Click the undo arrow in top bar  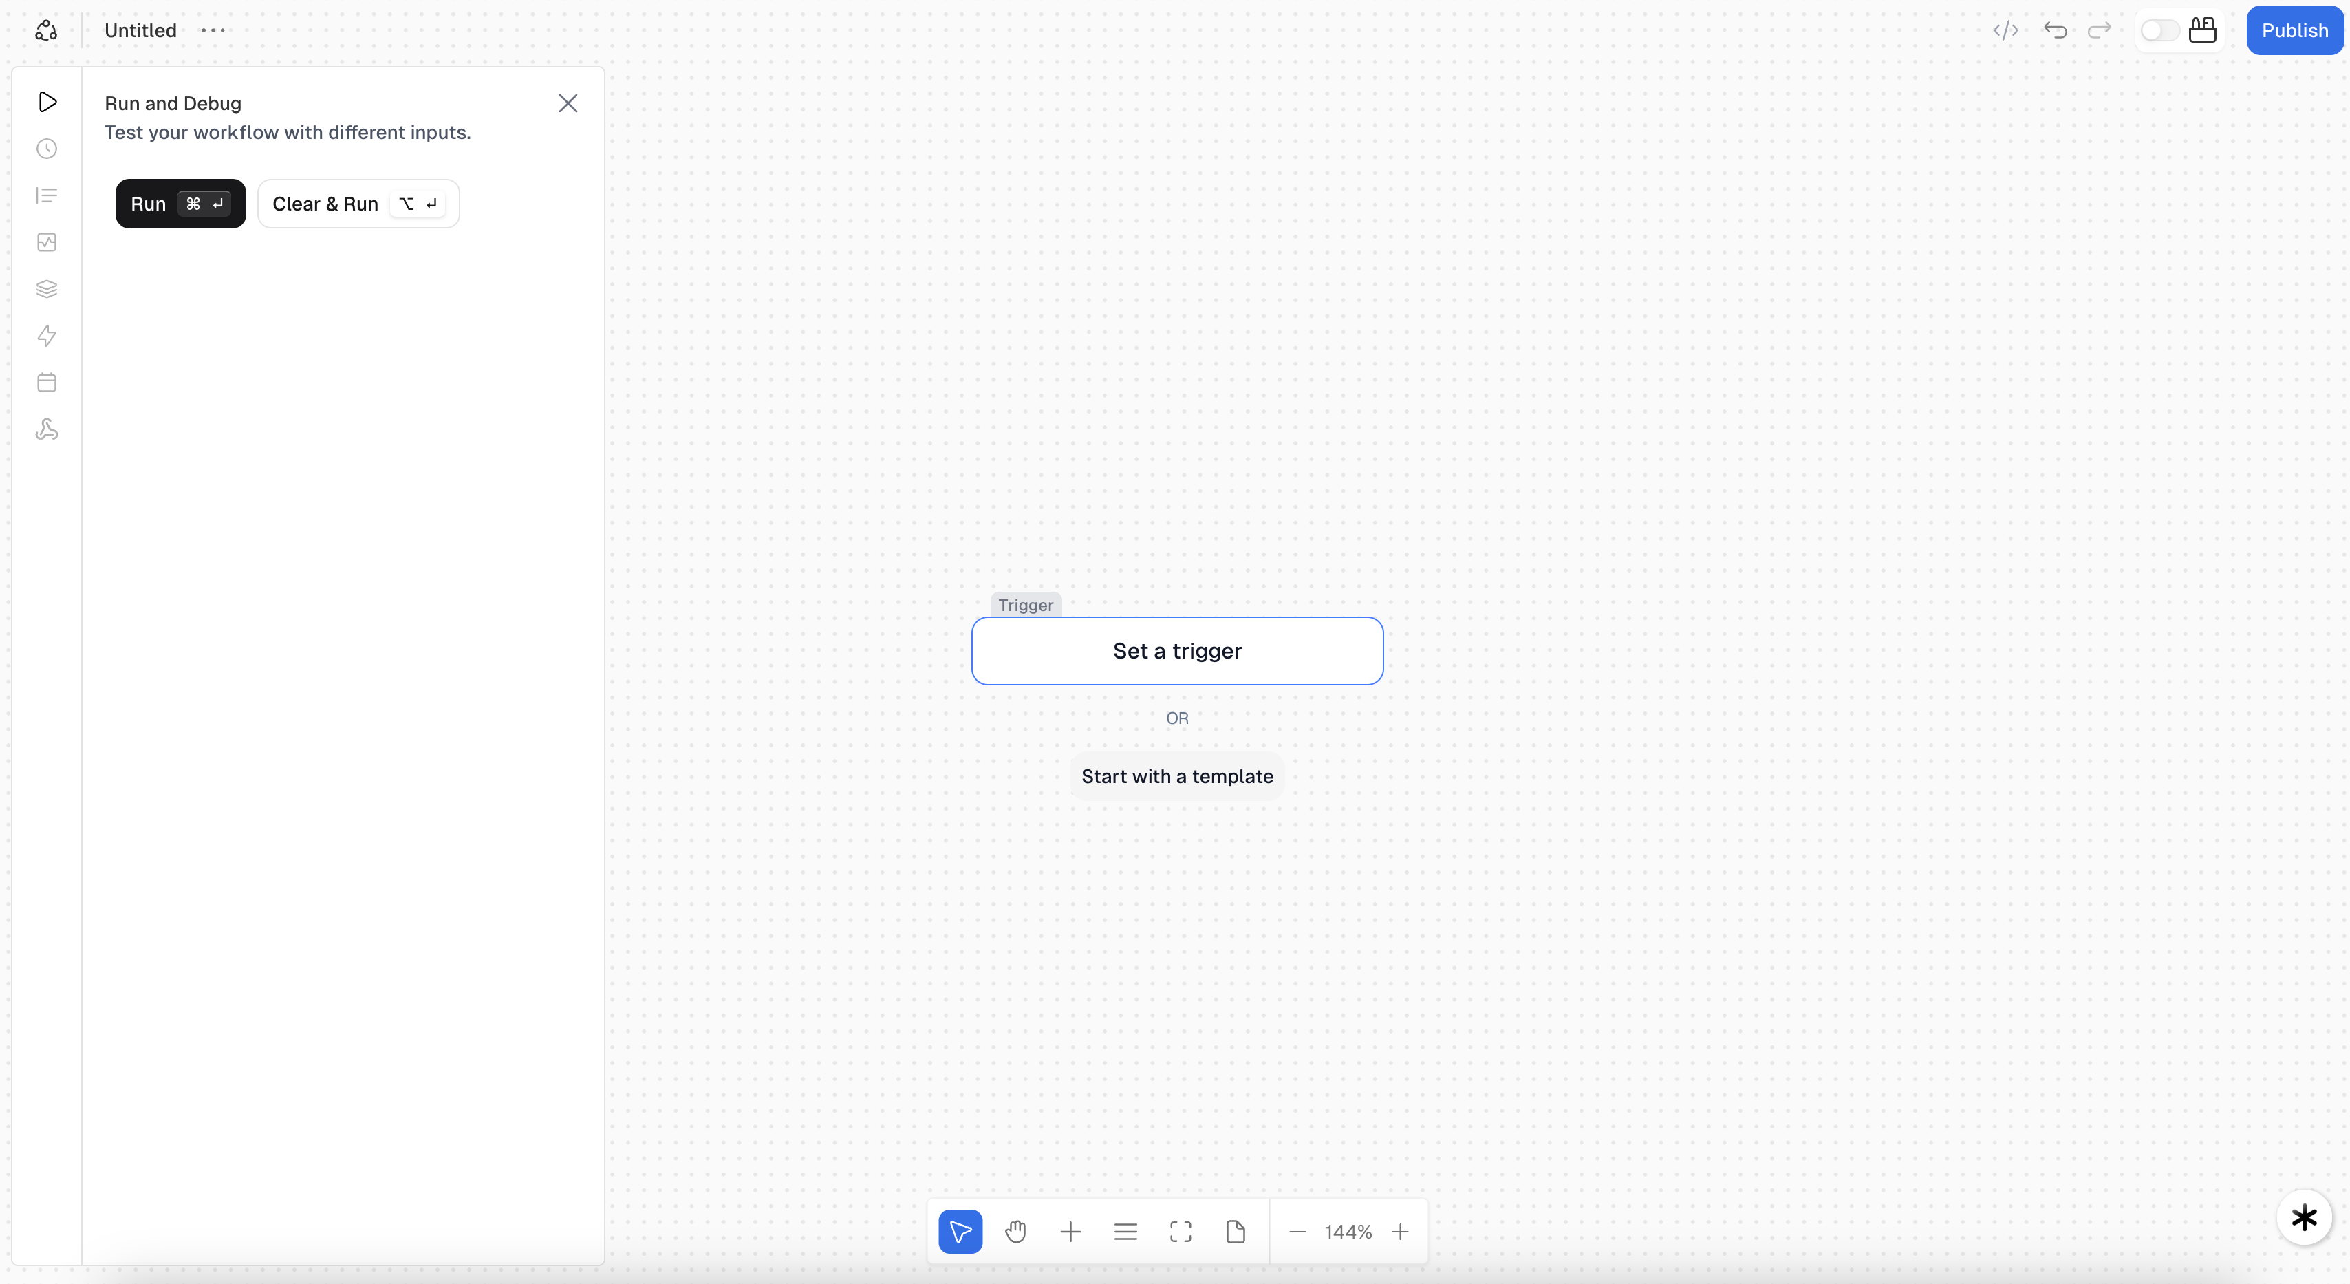click(2054, 31)
